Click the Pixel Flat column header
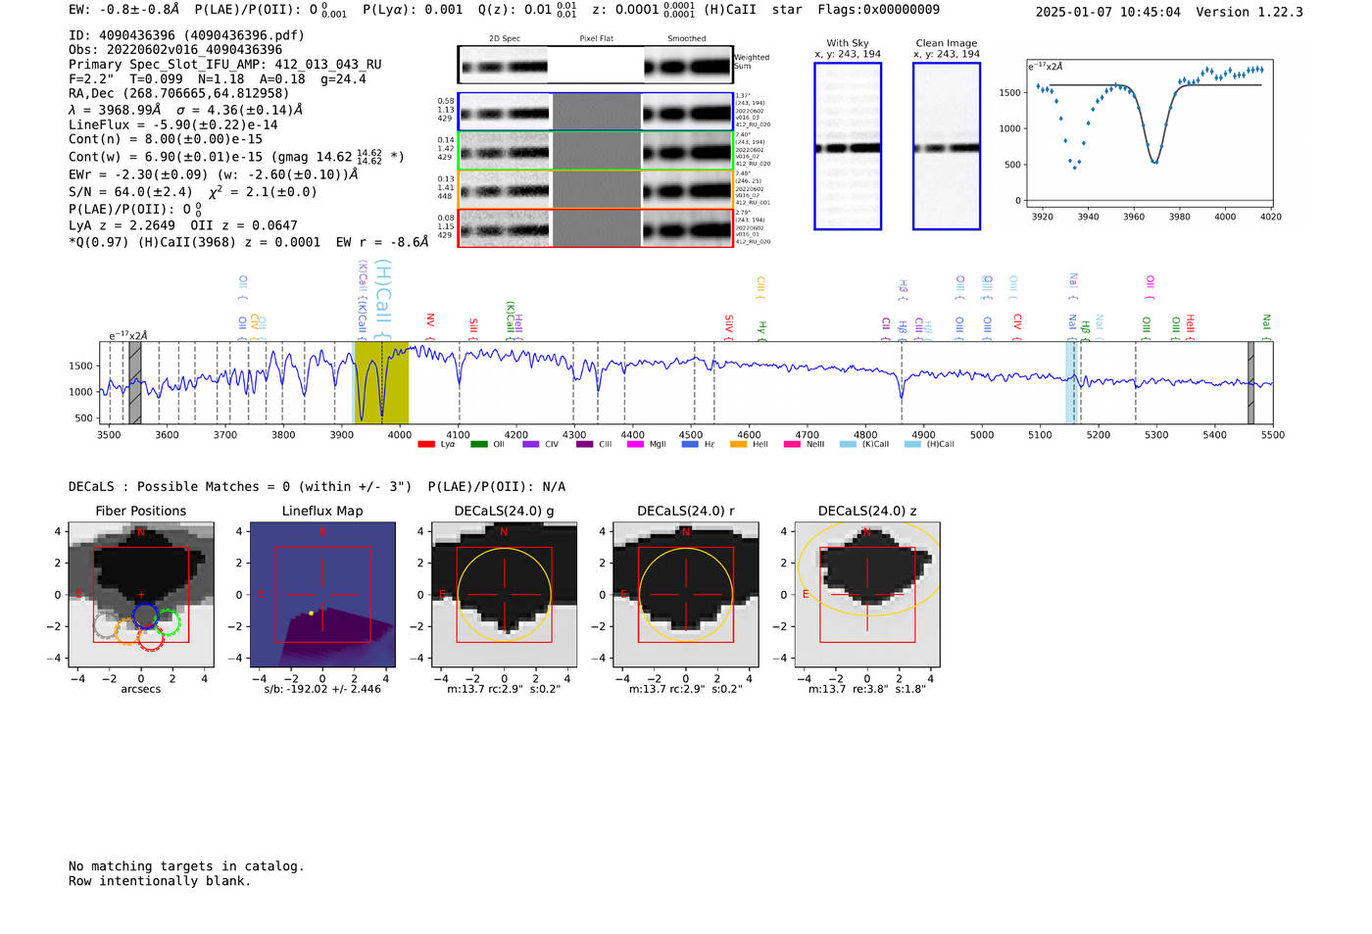Screen dimensions: 1372x934 click(x=596, y=38)
